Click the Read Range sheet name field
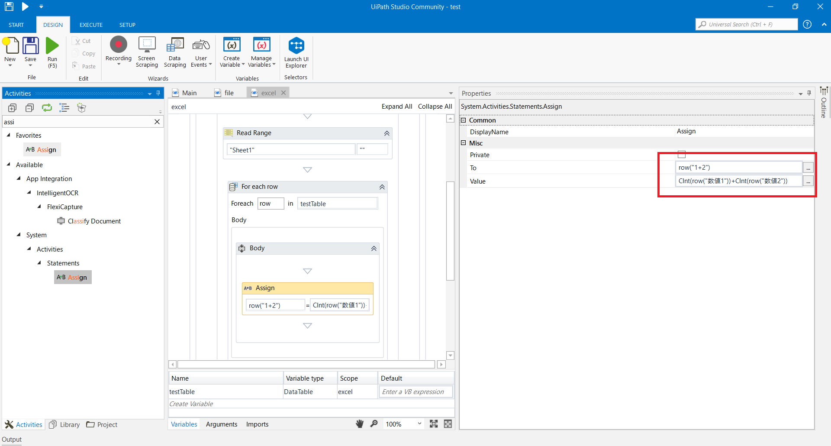The image size is (831, 446). point(291,150)
